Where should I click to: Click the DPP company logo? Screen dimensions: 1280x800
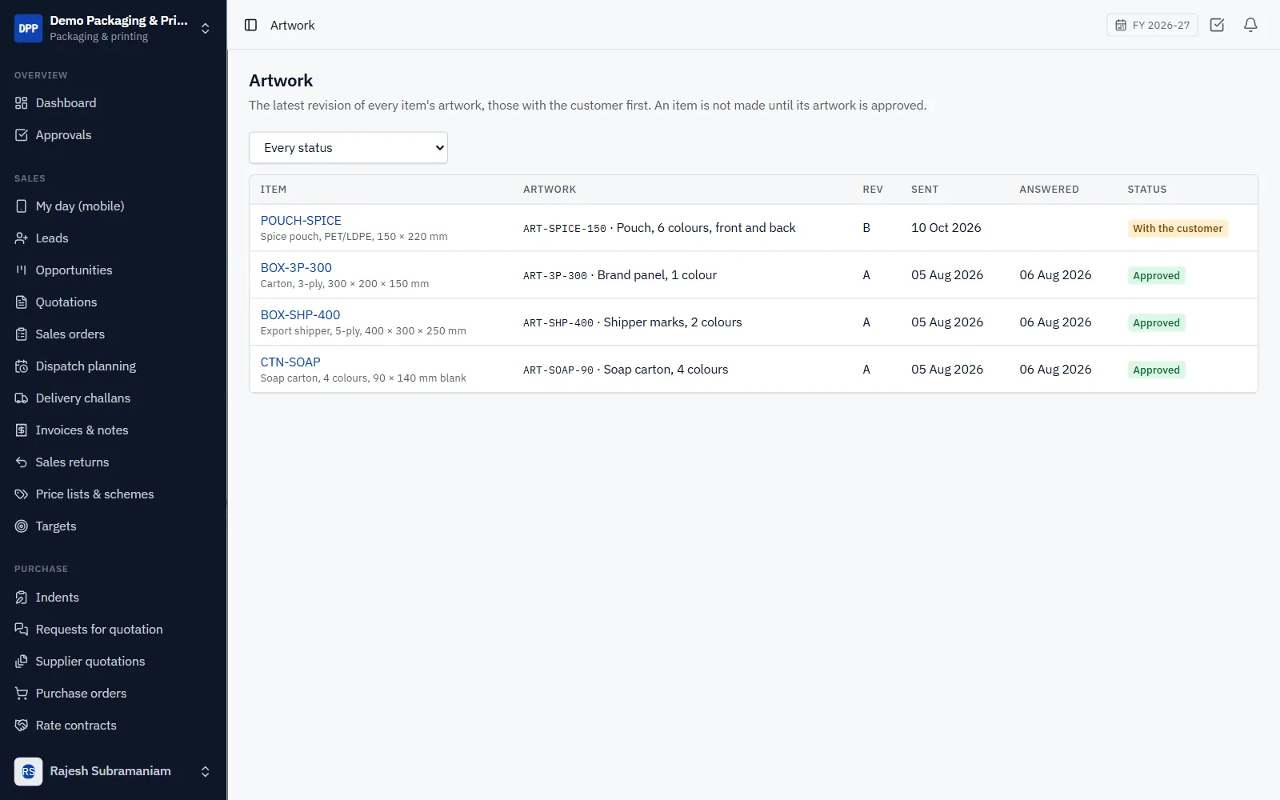28,28
